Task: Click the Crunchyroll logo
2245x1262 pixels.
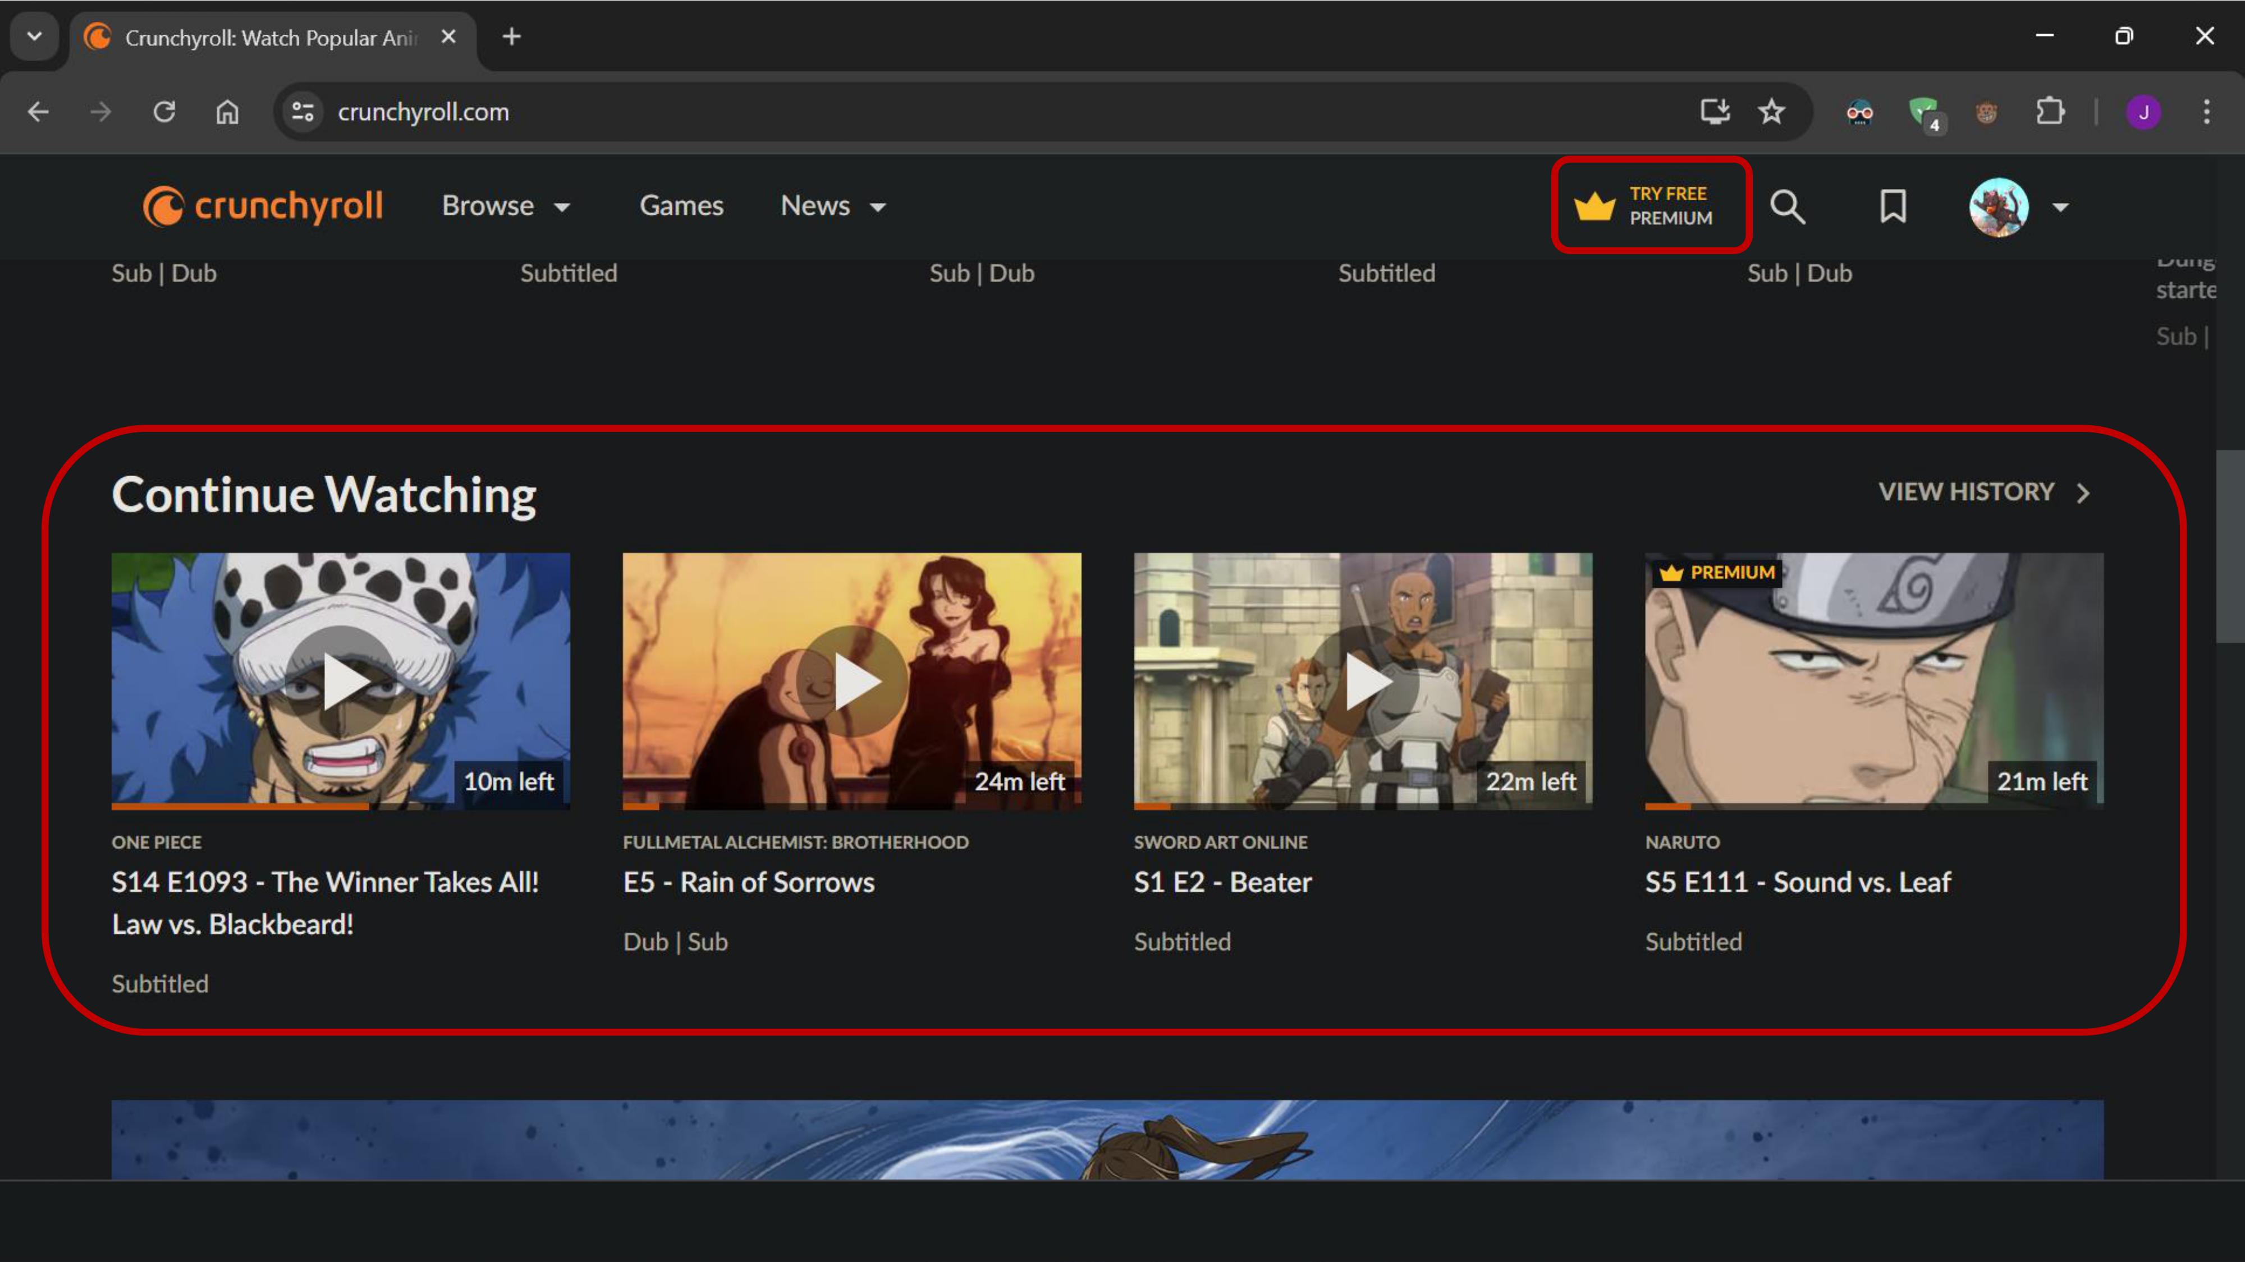Action: [x=262, y=206]
